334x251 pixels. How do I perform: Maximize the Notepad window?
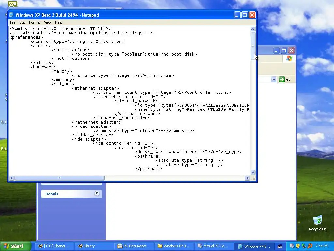pos(245,15)
